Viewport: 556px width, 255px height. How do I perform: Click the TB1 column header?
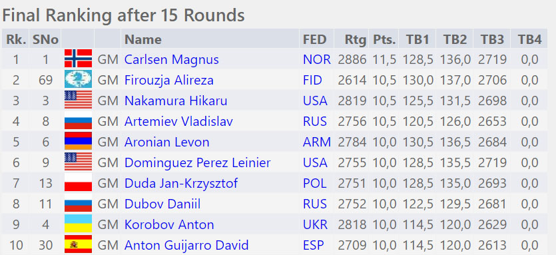(417, 39)
